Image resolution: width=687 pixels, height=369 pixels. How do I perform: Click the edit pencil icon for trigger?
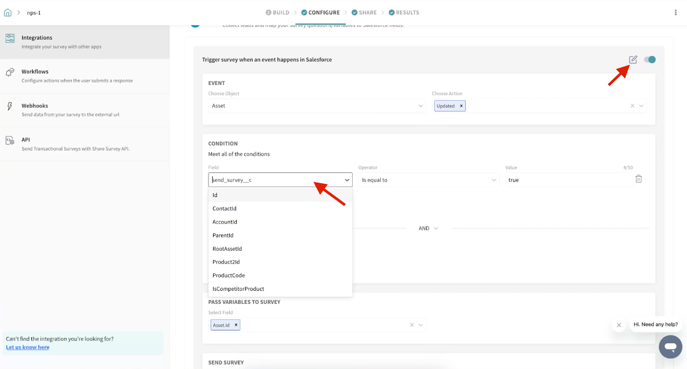633,60
